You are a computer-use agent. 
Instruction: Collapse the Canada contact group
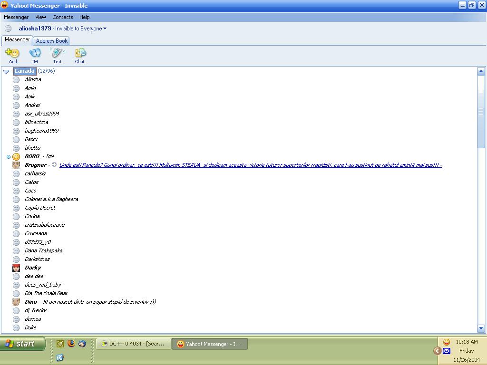coord(6,71)
